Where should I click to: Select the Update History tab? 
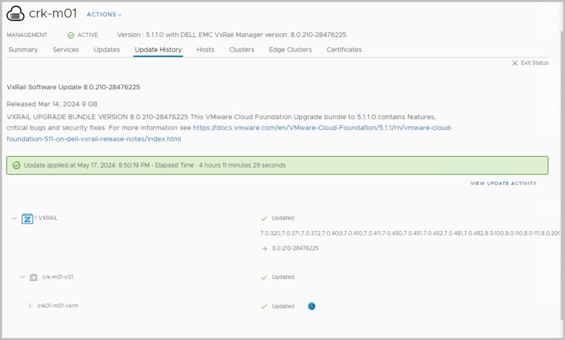pos(158,50)
